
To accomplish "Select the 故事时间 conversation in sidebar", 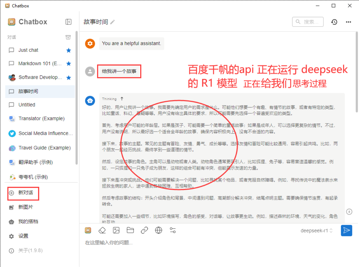I will [40, 91].
